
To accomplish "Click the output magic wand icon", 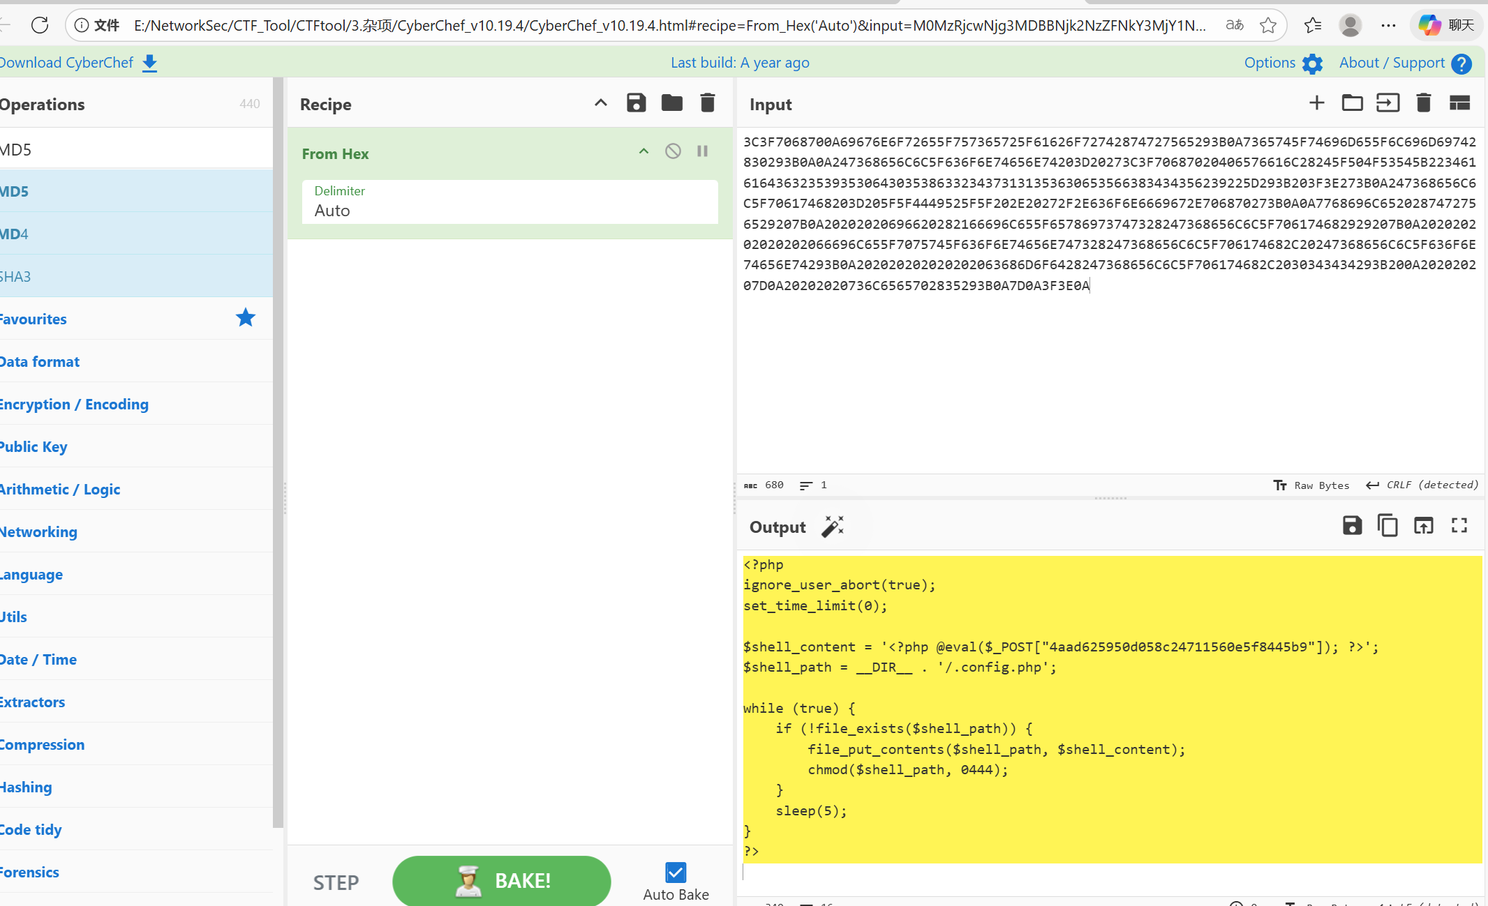I will [x=832, y=527].
